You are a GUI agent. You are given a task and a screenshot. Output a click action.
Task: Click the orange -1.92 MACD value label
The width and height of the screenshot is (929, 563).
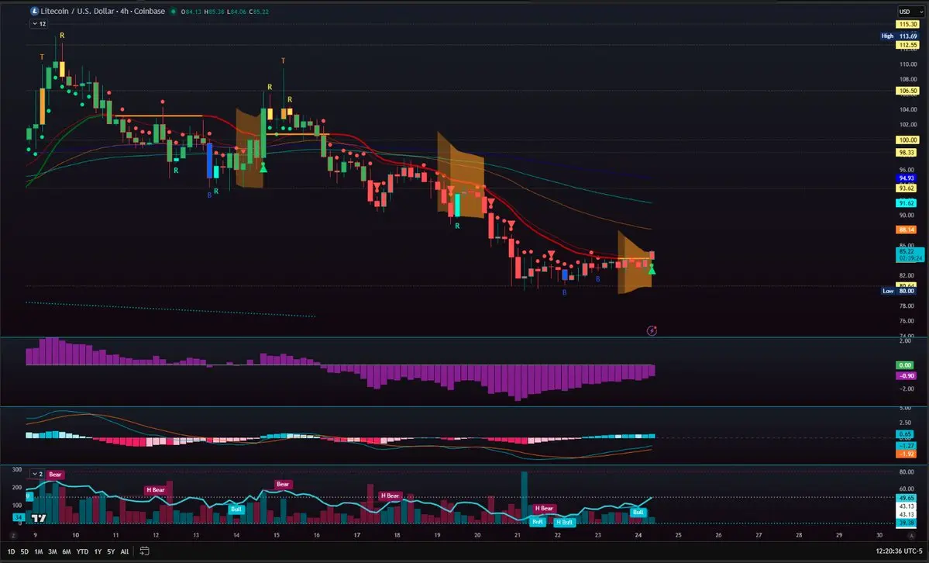907,454
